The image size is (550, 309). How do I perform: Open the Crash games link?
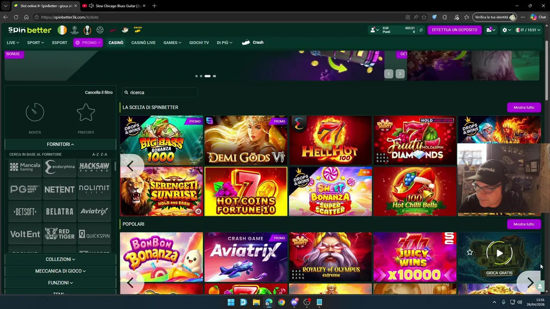pyautogui.click(x=253, y=42)
